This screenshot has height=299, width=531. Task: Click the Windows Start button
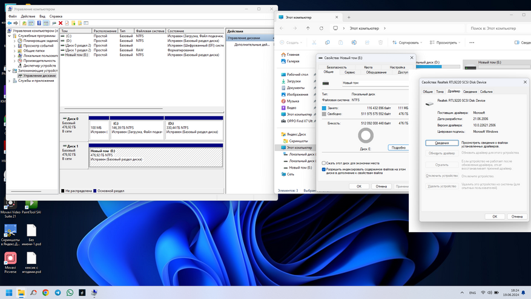8,292
